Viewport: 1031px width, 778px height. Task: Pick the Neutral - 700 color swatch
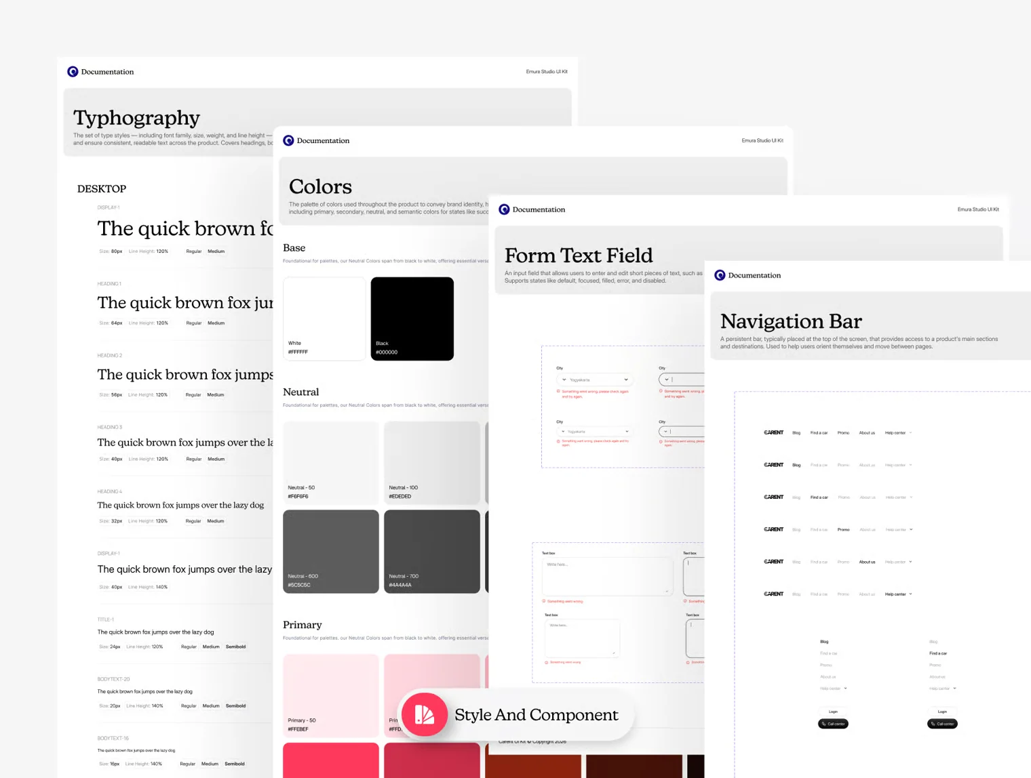point(432,552)
